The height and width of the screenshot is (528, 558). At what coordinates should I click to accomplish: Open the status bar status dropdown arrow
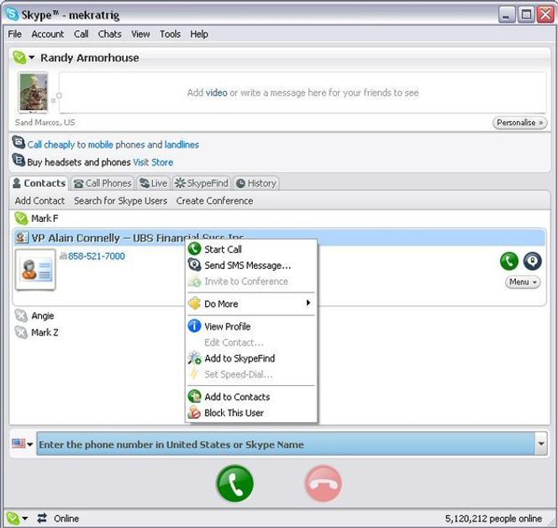point(25,519)
